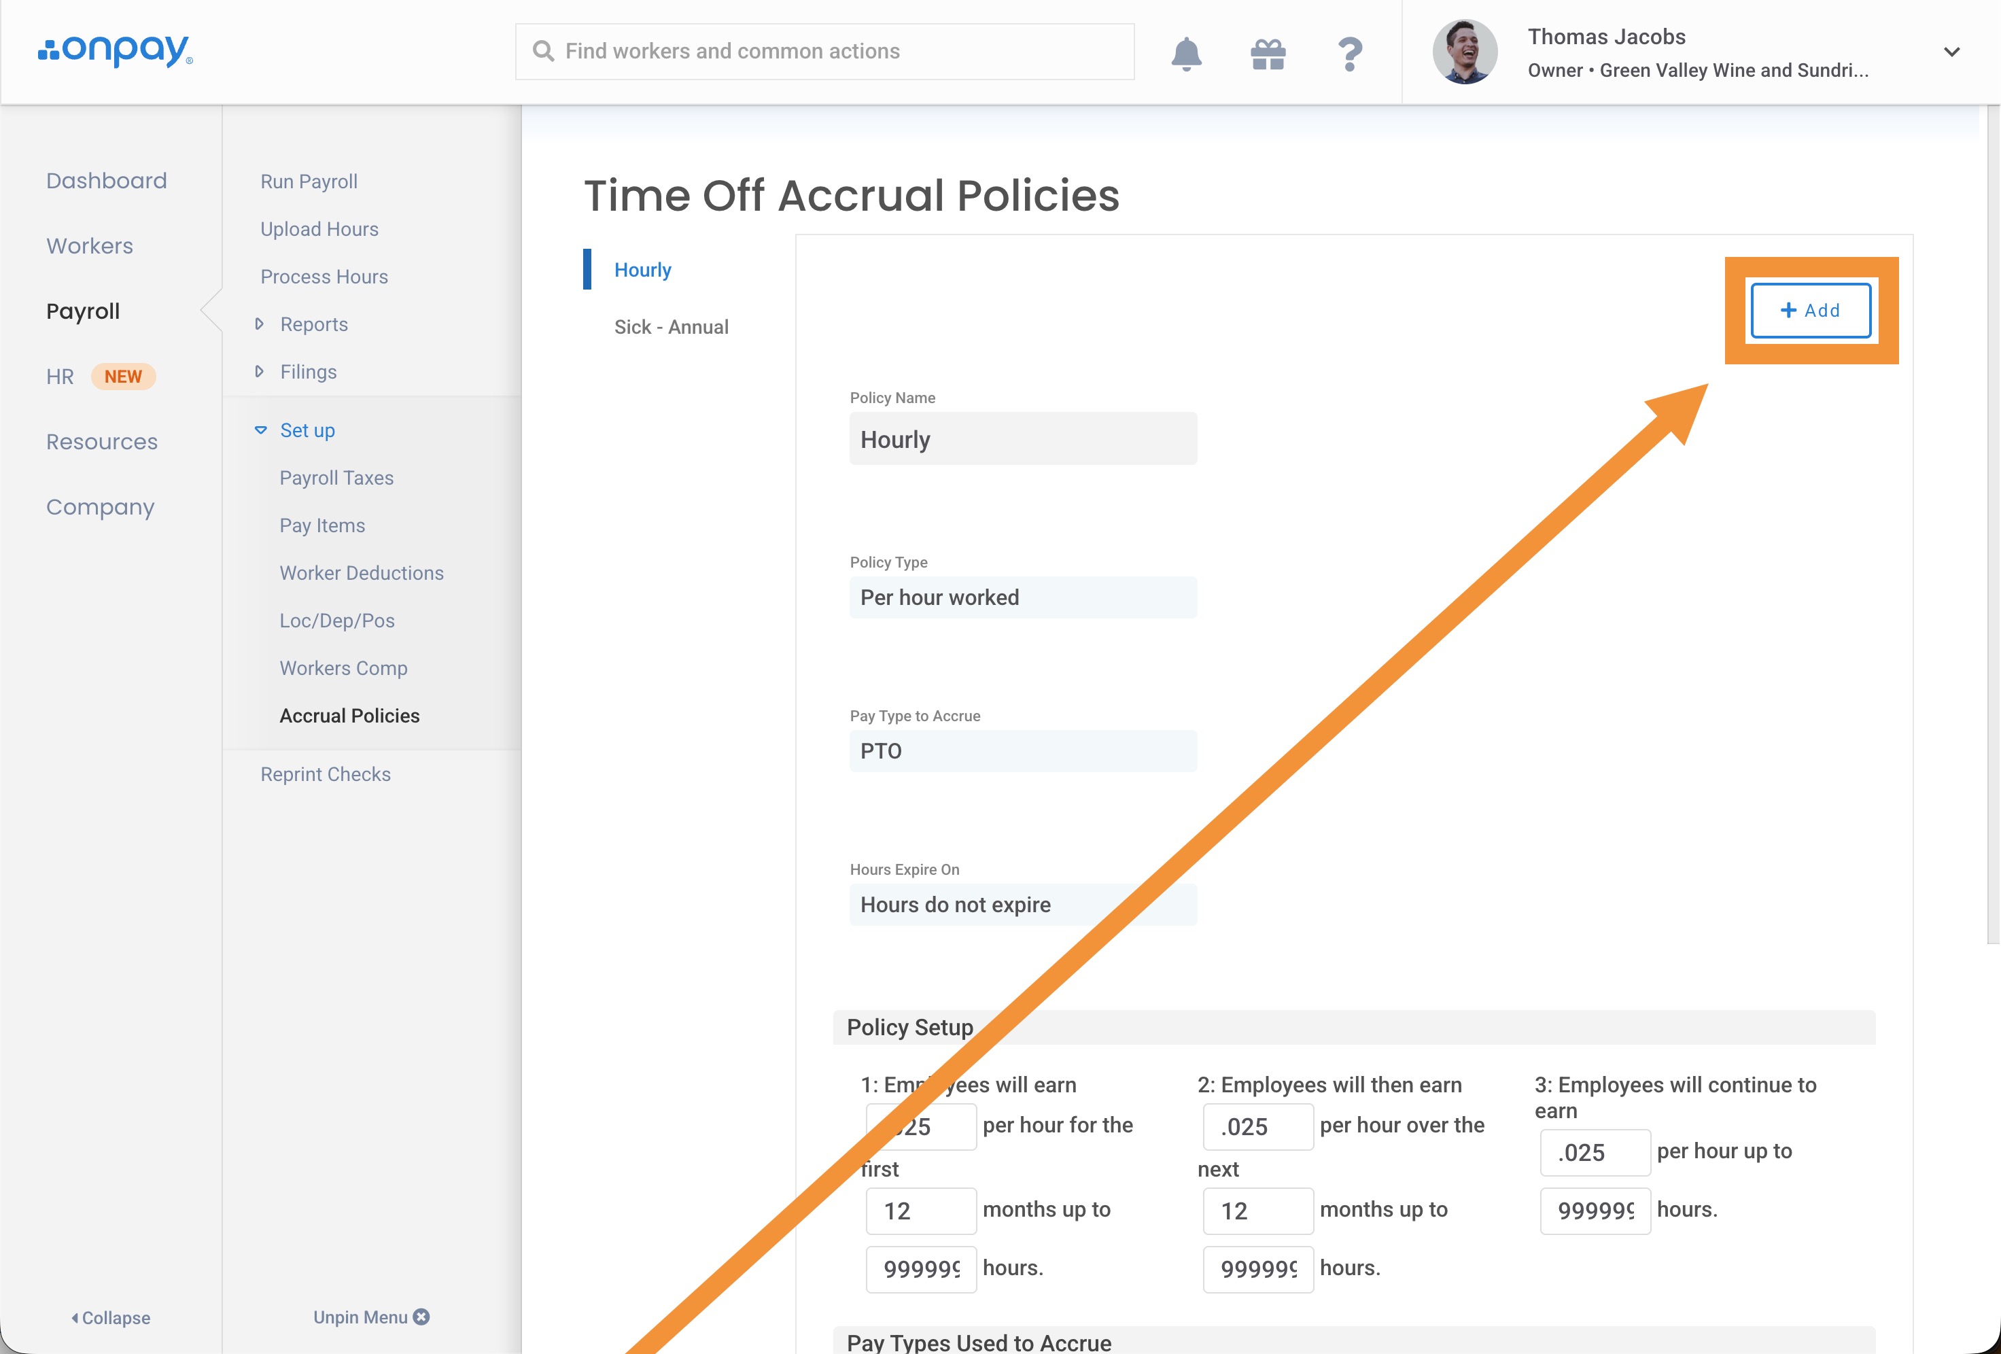
Task: Click the OnPay logo
Action: pos(116,51)
